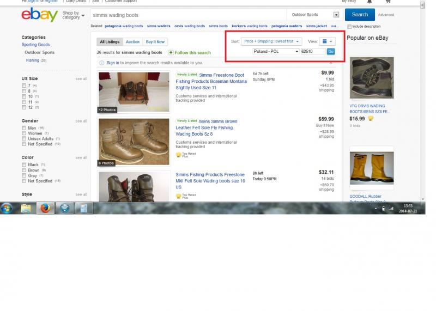Click the green Follow this search plus icon

coord(171,53)
